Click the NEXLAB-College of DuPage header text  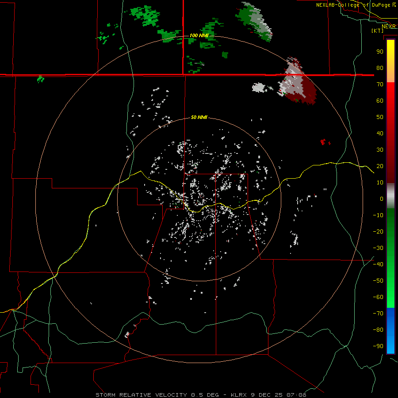353,5
